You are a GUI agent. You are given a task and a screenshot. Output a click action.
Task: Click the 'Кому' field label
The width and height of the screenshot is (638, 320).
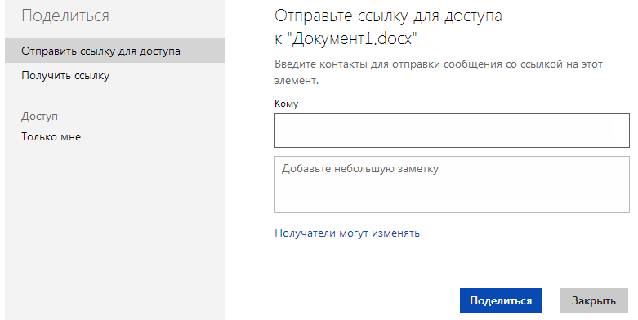coord(287,104)
